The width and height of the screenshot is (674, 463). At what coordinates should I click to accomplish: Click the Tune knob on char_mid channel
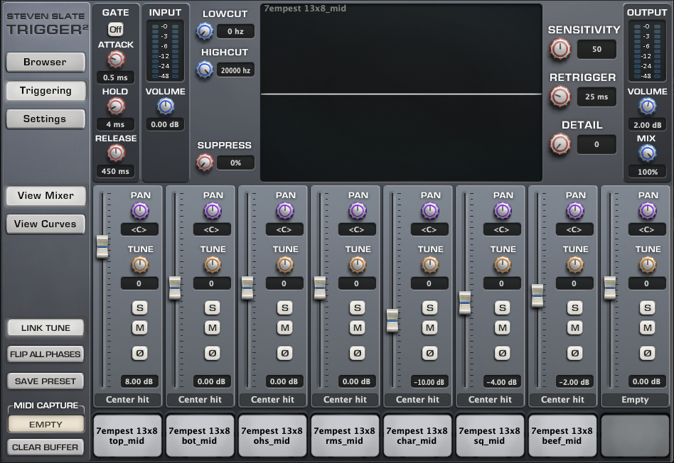click(x=430, y=265)
